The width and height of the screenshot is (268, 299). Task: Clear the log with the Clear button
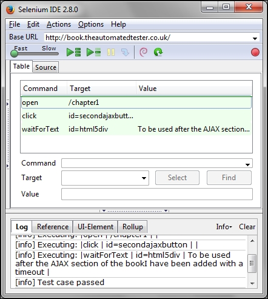247,227
